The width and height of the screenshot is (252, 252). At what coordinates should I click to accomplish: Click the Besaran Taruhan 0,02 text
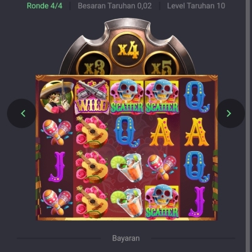(115, 6)
